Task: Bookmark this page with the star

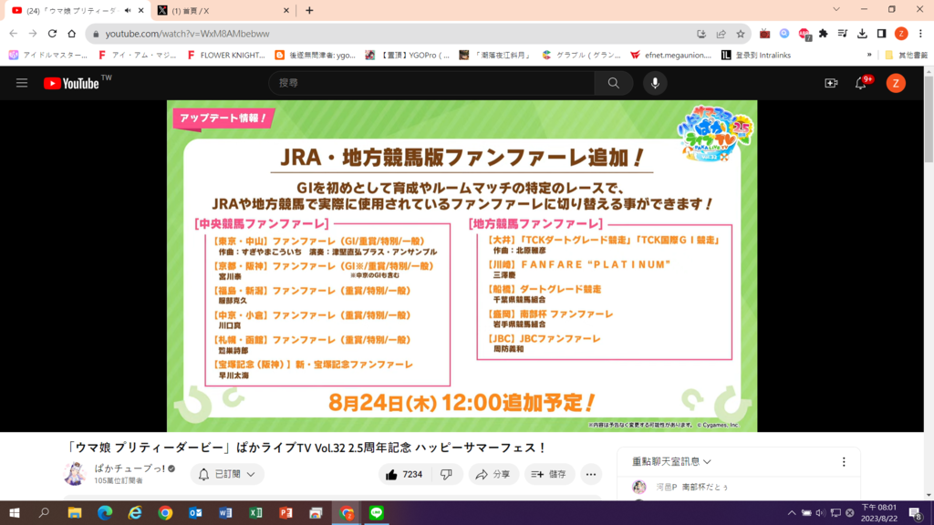Action: (x=741, y=34)
